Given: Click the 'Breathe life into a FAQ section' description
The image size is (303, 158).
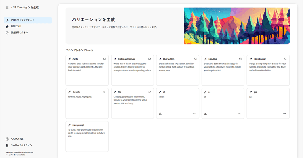Looking at the screenshot, I should pos(177,67).
